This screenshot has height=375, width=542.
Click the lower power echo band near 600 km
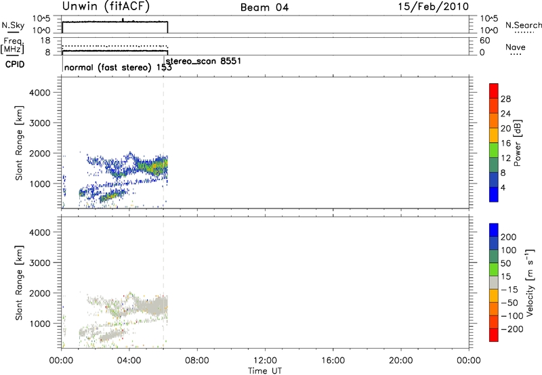click(111, 197)
